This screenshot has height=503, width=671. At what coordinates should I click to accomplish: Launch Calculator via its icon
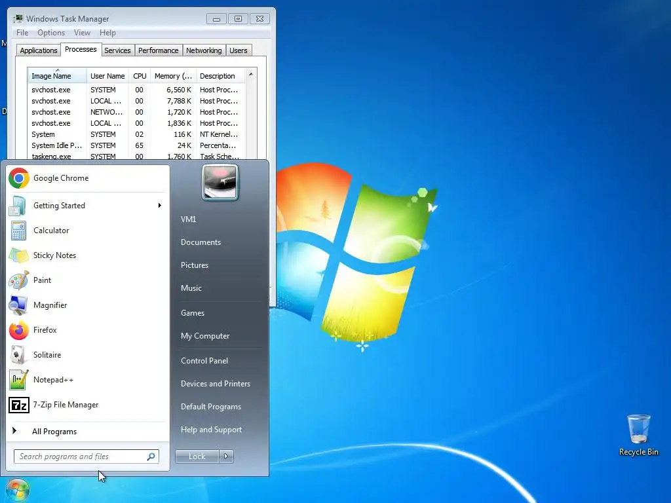pos(18,231)
